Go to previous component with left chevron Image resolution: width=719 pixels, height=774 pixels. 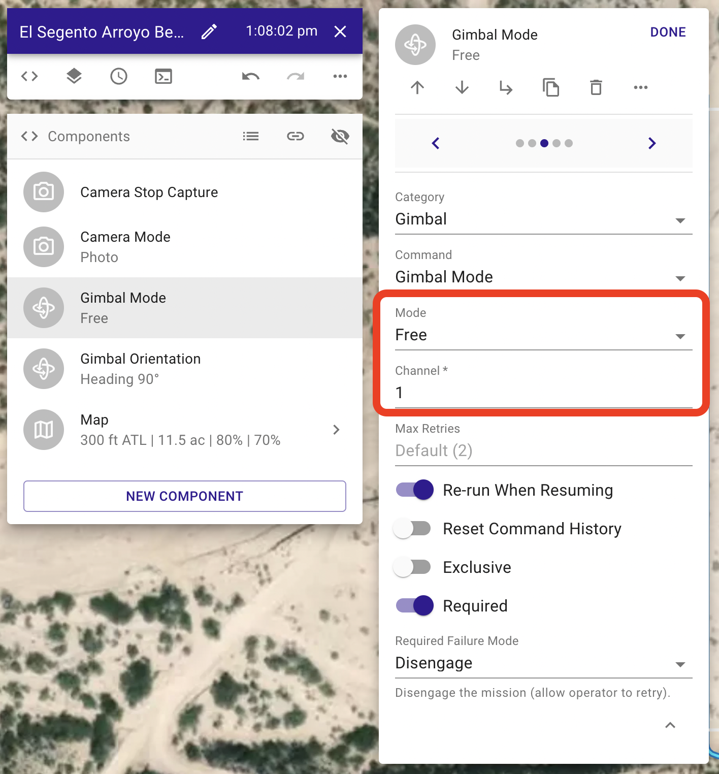pyautogui.click(x=436, y=143)
